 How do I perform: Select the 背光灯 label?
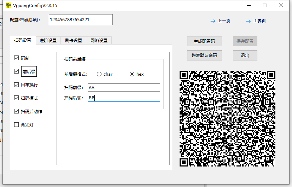pos(27,125)
